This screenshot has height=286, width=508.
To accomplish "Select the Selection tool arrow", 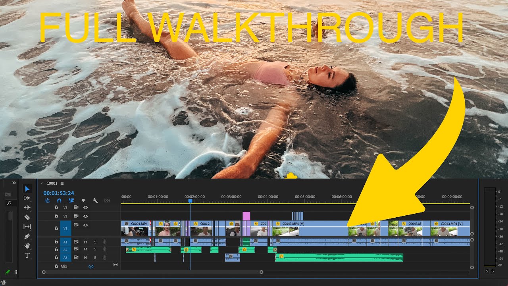I will click(27, 189).
